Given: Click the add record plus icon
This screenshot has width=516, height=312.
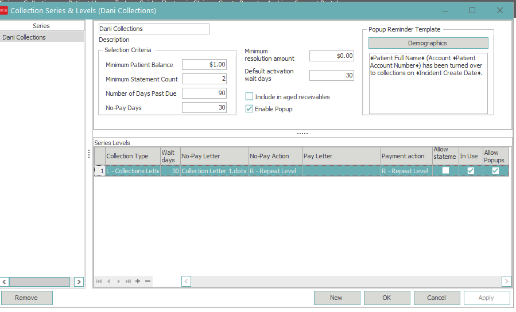Looking at the screenshot, I should click(138, 281).
